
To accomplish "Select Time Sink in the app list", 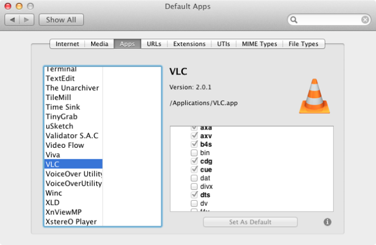I will click(x=73, y=107).
